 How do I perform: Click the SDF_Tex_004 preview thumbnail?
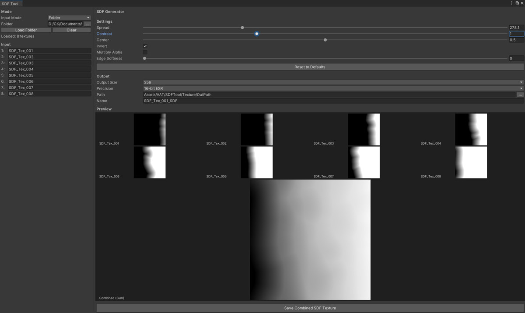(471, 129)
